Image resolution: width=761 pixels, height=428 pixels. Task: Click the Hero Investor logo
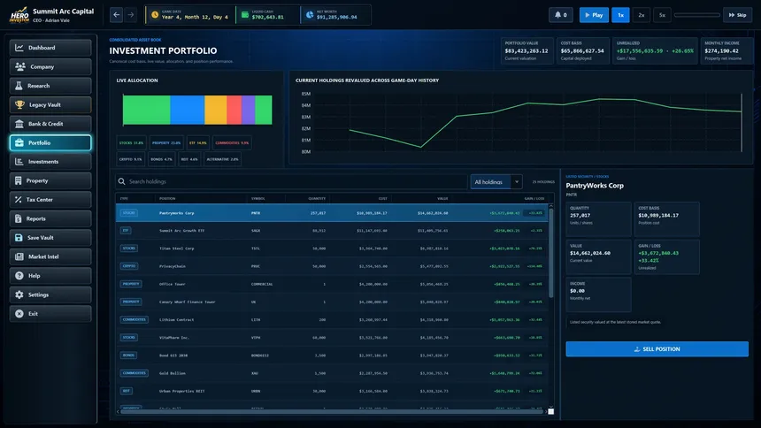tap(19, 15)
